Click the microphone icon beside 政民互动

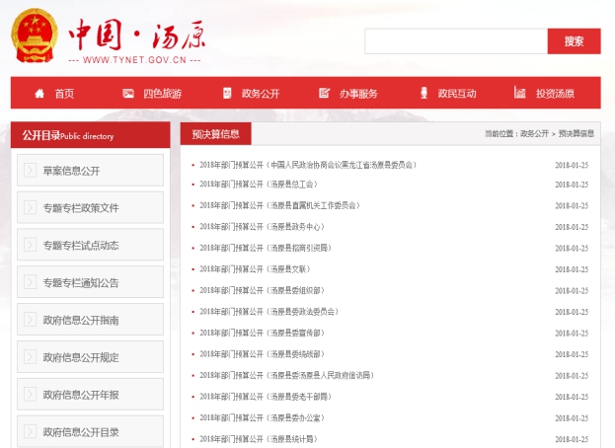[423, 94]
